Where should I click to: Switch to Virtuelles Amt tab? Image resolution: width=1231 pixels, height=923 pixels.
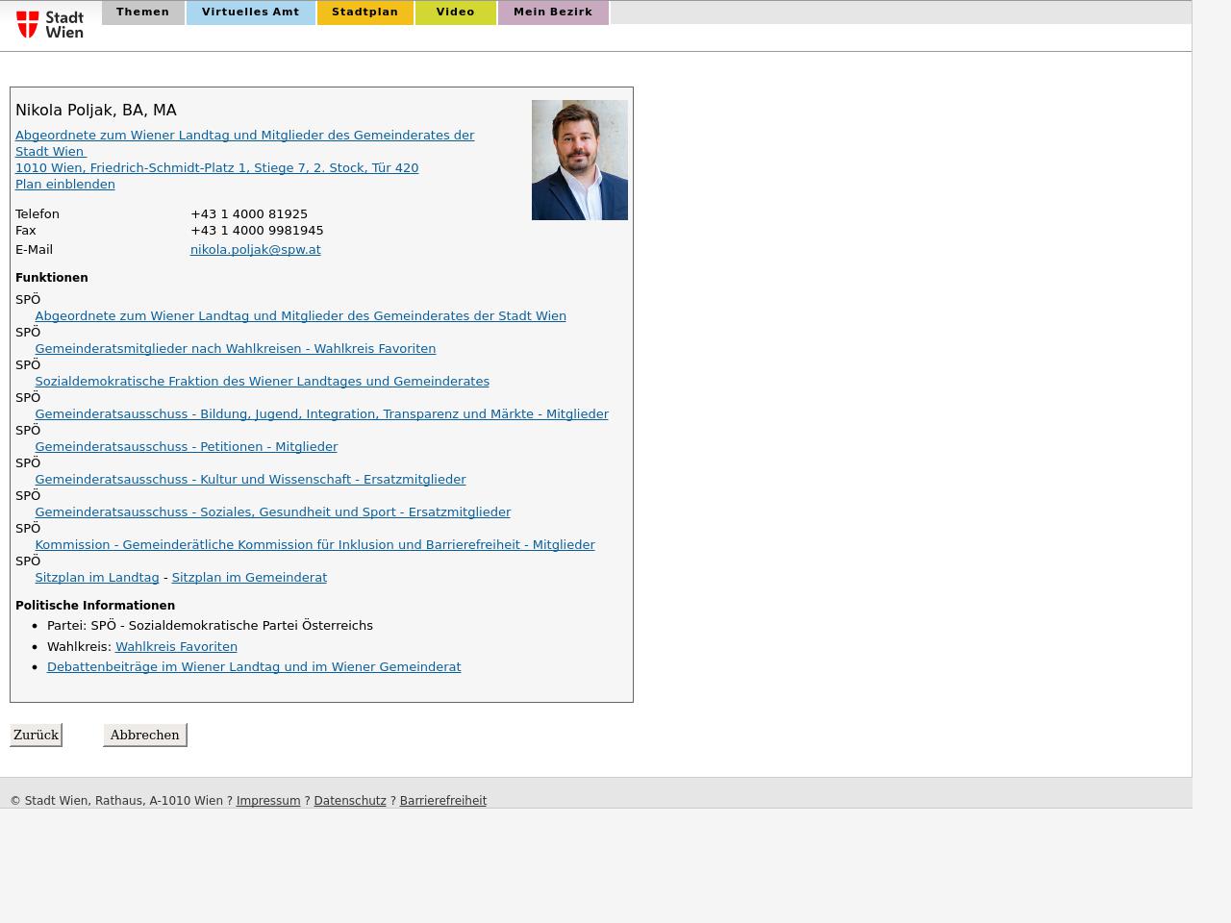tap(250, 12)
